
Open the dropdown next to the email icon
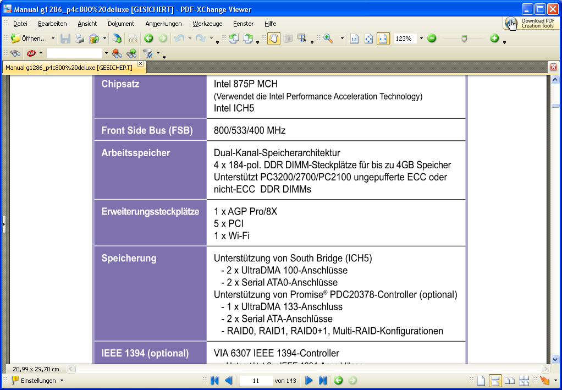[x=104, y=39]
